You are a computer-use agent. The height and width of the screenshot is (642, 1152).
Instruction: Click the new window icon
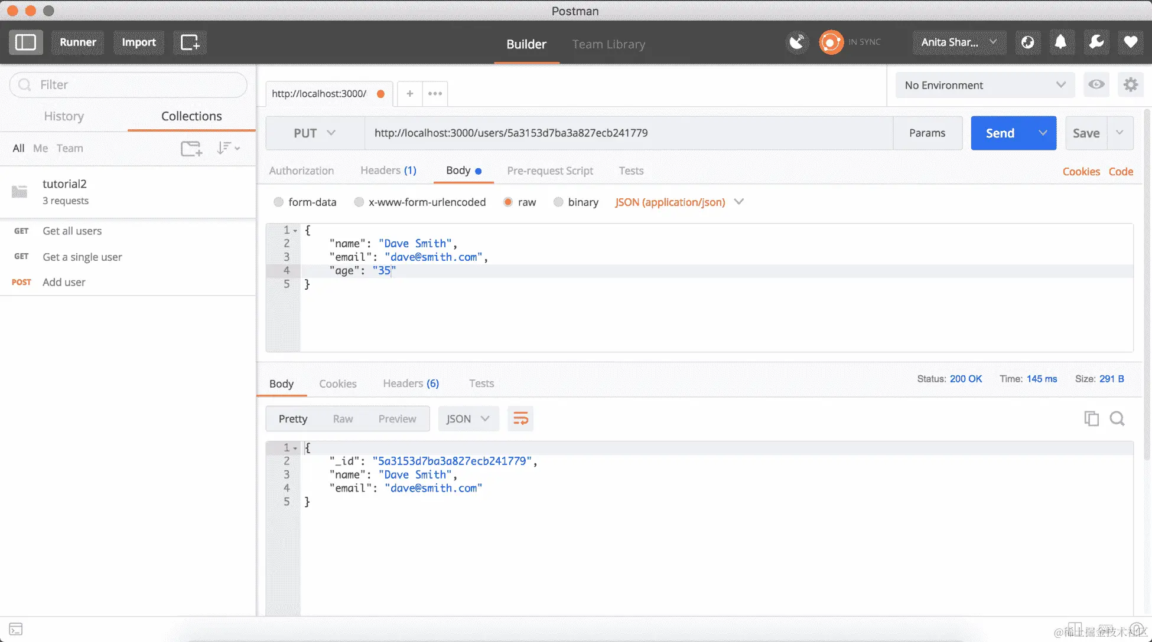click(190, 42)
